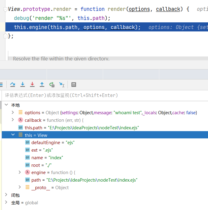
Task: Expand the 闭包 closure scope
Action: click(6, 195)
